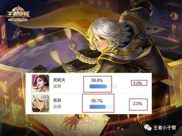Click the 58.6% win rate value
182x136 pixels.
click(x=97, y=80)
